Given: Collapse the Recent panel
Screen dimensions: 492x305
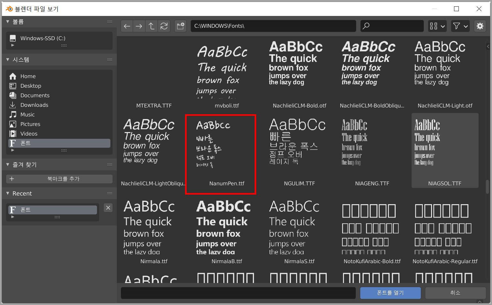Looking at the screenshot, I should point(8,193).
